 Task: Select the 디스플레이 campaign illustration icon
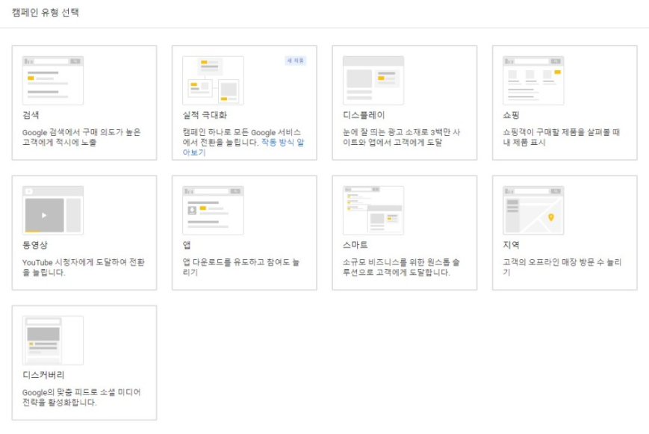click(x=373, y=81)
